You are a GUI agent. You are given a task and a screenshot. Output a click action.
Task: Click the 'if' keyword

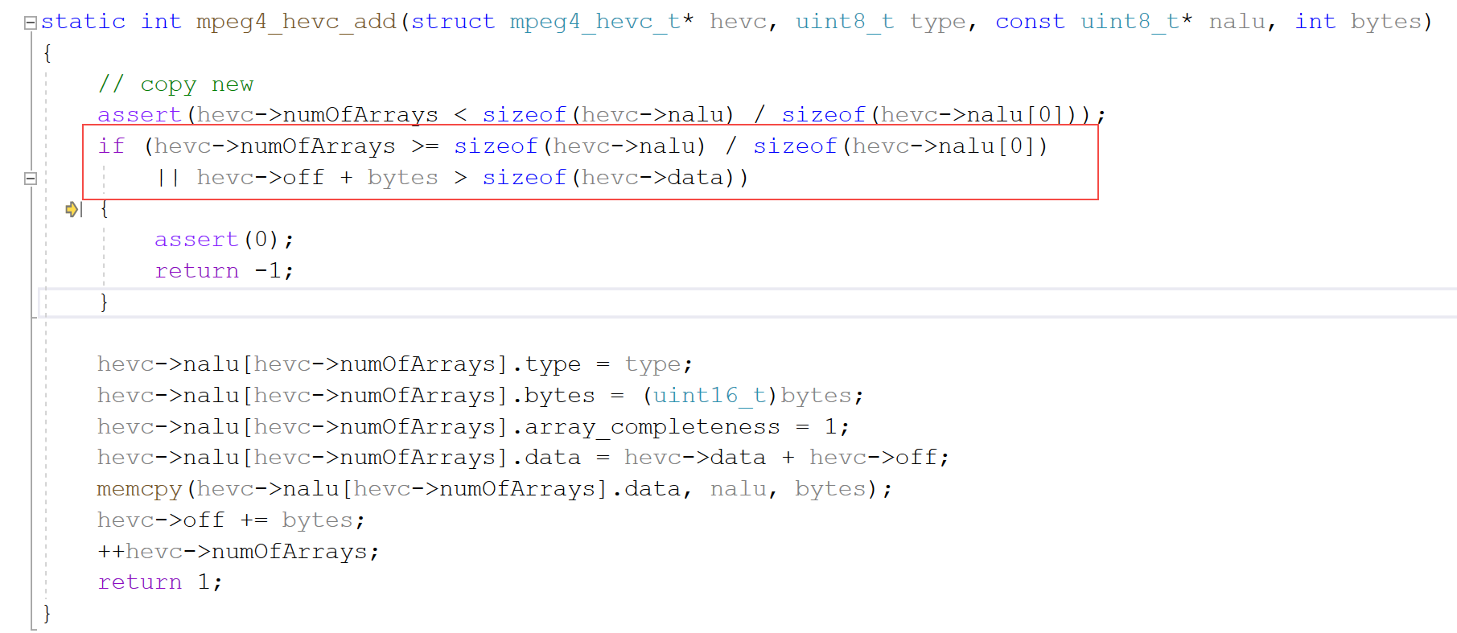(111, 146)
